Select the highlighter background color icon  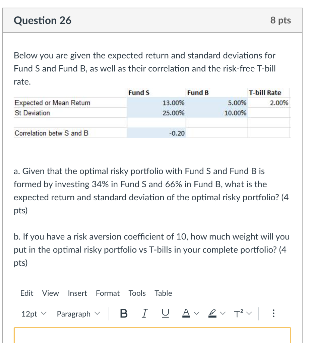(x=212, y=314)
